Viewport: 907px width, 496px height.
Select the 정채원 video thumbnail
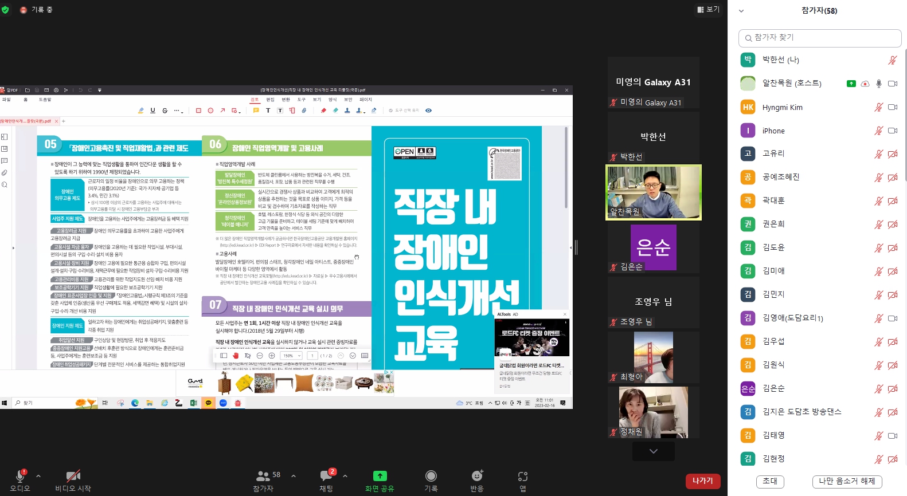click(654, 412)
